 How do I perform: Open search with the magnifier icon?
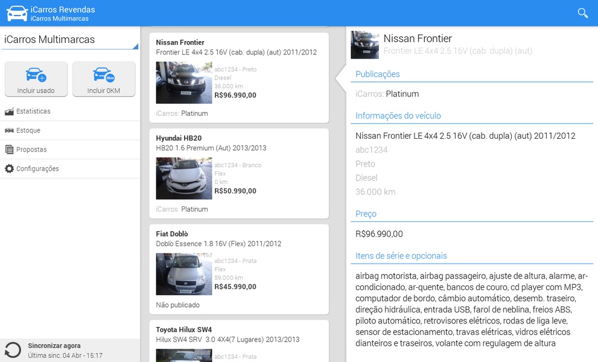pos(582,13)
